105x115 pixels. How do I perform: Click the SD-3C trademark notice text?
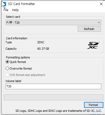tap(58, 111)
